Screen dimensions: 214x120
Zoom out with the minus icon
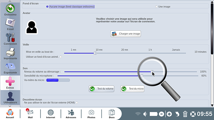161,114
